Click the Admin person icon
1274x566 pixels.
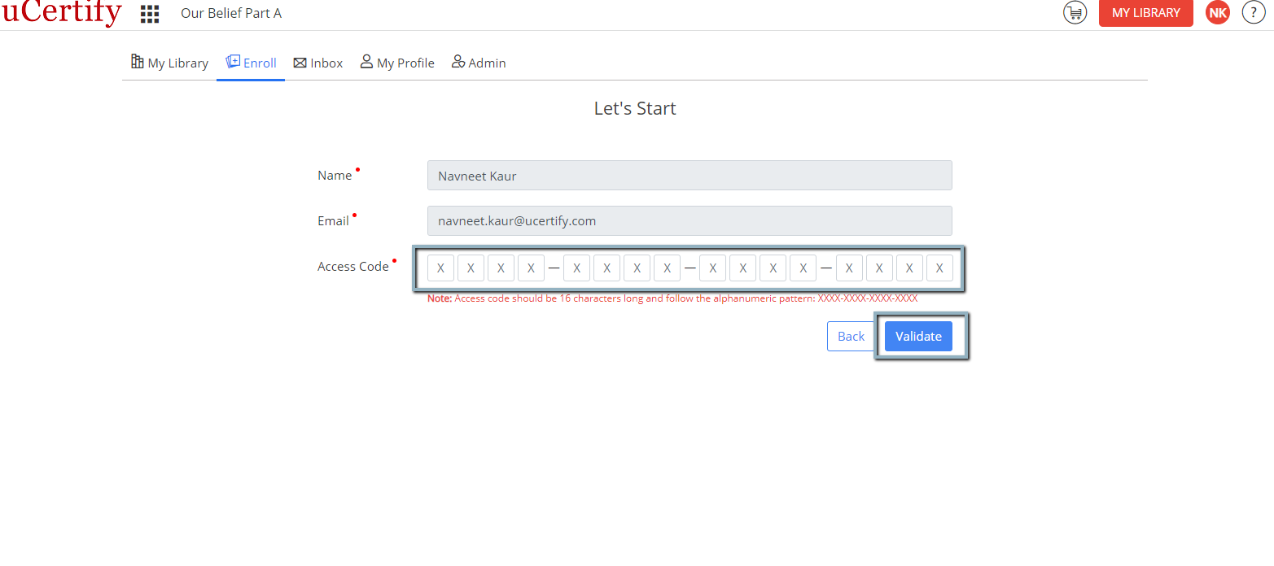(458, 62)
